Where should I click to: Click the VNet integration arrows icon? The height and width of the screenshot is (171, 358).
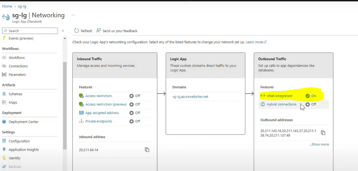click(263, 96)
